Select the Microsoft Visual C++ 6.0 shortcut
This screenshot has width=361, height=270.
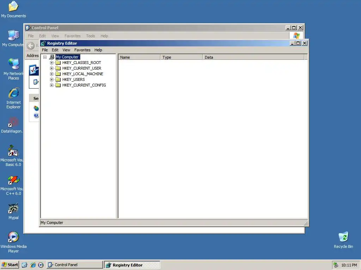12,186
